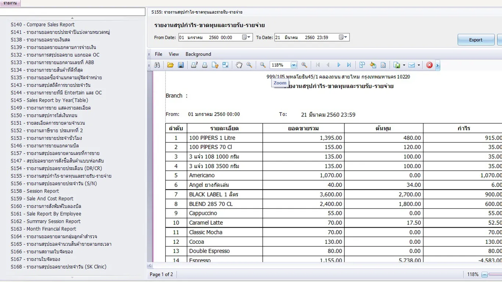
Task: Click the To Date input field
Action: tap(312, 37)
